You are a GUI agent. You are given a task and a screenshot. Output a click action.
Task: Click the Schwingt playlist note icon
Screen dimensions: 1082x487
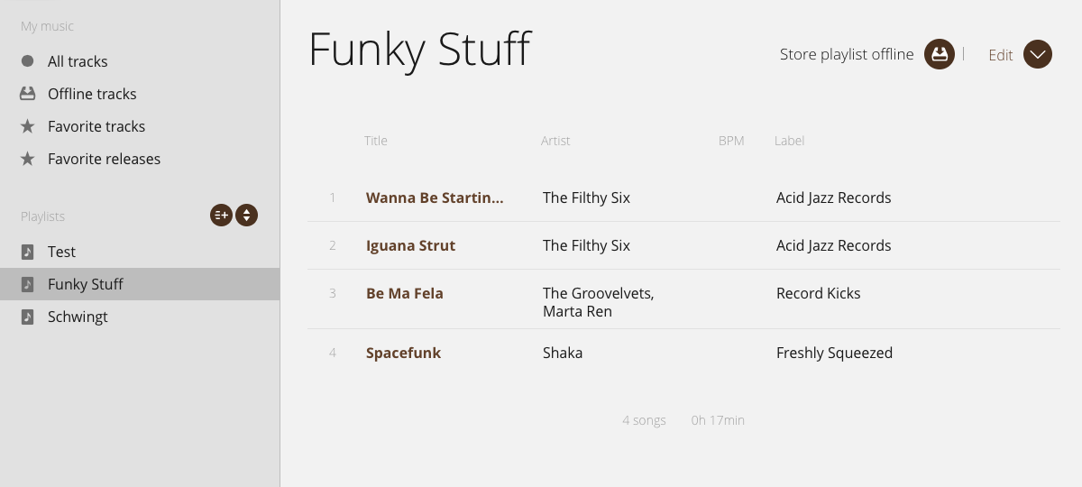28,317
